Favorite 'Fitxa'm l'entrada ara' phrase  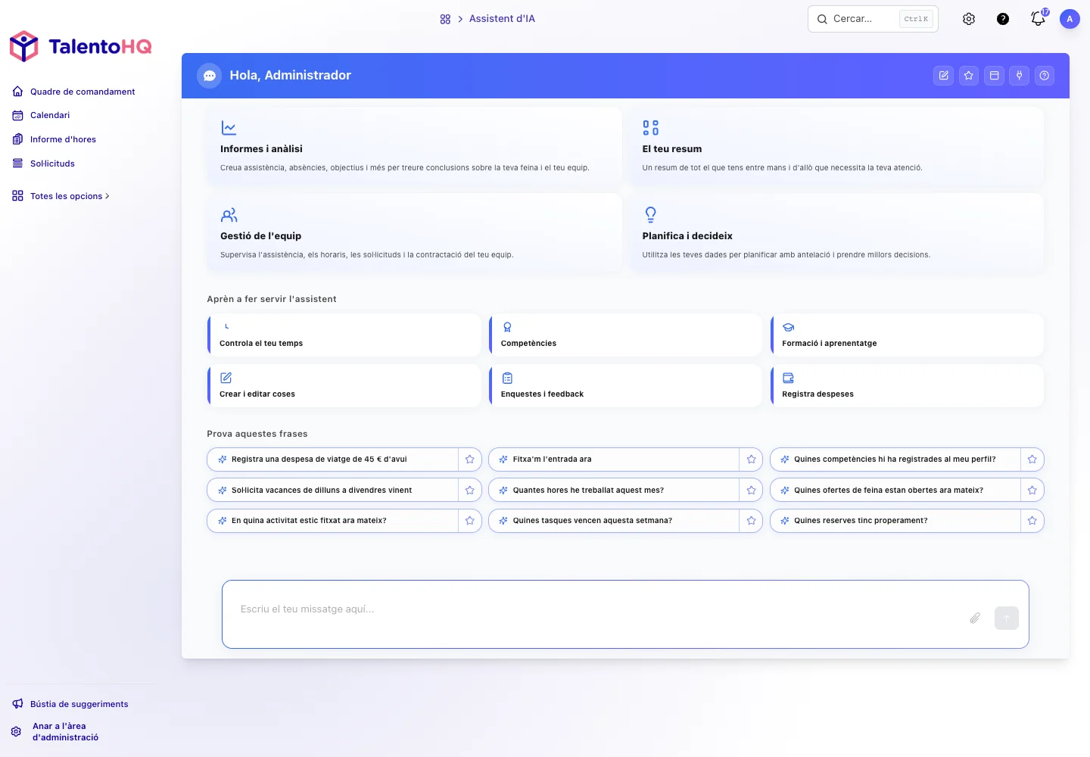(x=751, y=459)
